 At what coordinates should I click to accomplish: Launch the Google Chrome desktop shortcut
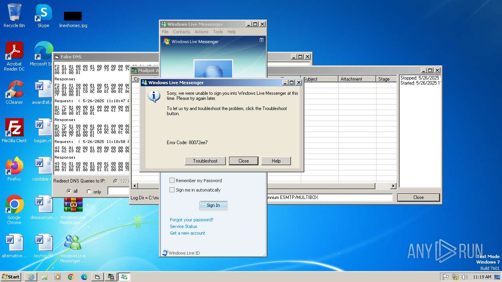(14, 210)
